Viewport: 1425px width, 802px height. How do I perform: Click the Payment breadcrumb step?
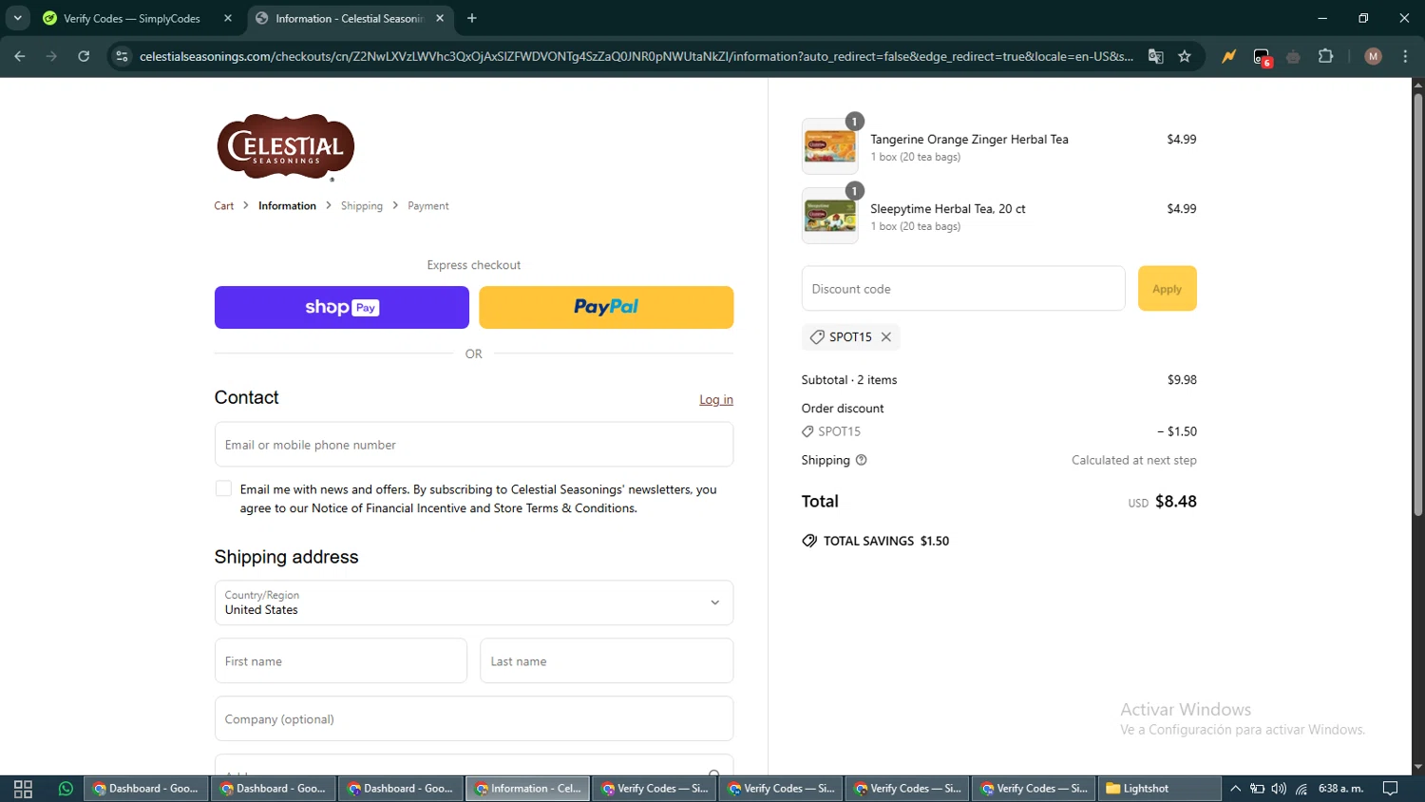pyautogui.click(x=428, y=205)
